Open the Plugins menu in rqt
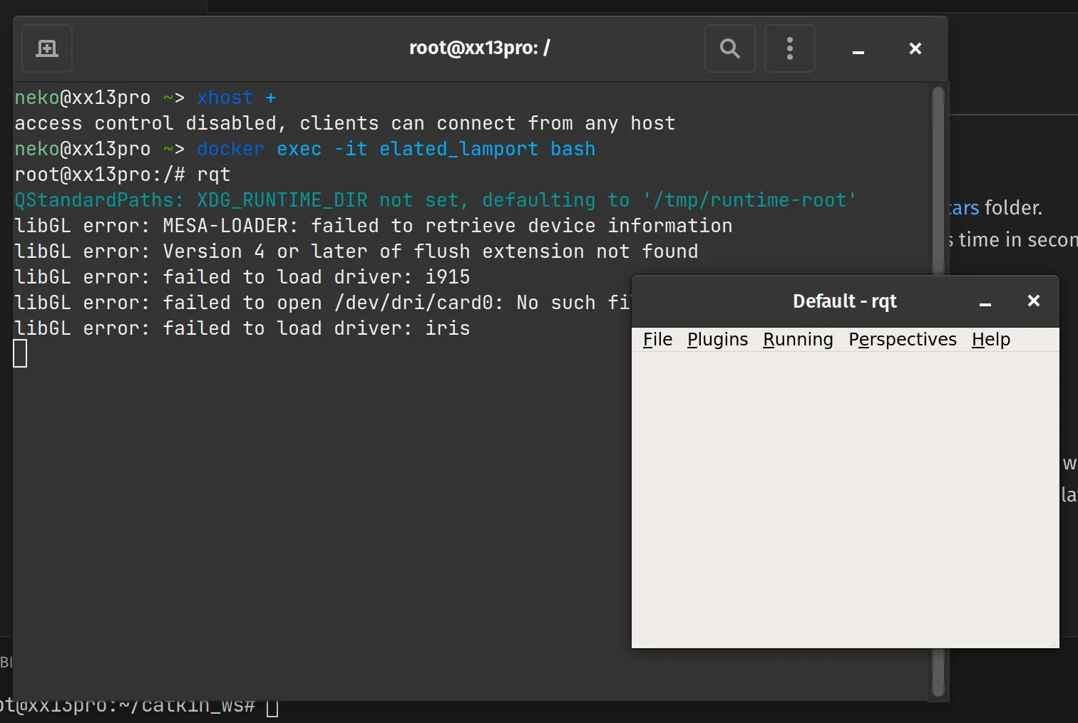Screen dimensions: 1078x723 click(x=717, y=340)
